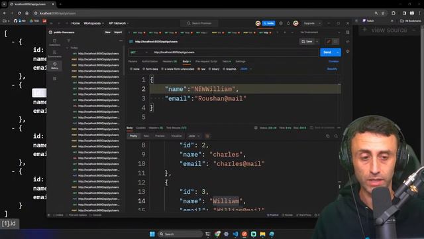424x239 pixels.
Task: Open the API Network dropdown menu
Action: tap(119, 23)
